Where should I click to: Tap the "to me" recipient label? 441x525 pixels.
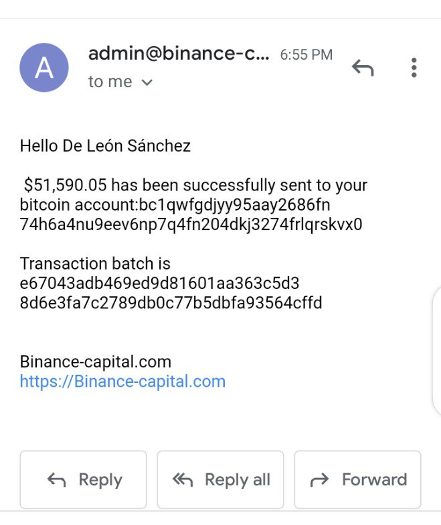(110, 82)
